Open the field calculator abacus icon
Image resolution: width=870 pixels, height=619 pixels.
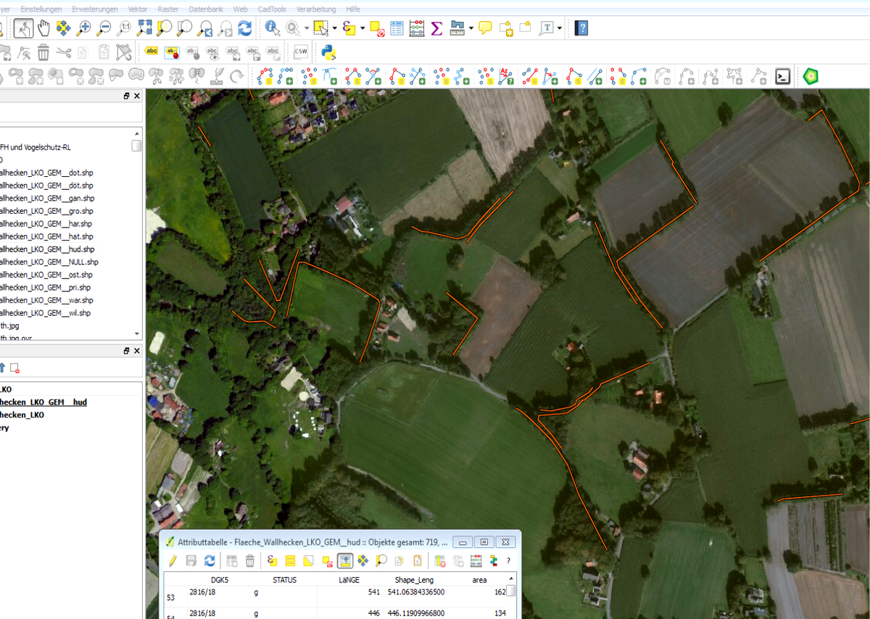417,28
